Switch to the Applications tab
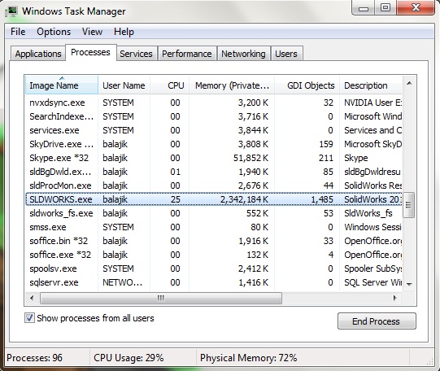Screen dimensions: 440x371 point(38,54)
